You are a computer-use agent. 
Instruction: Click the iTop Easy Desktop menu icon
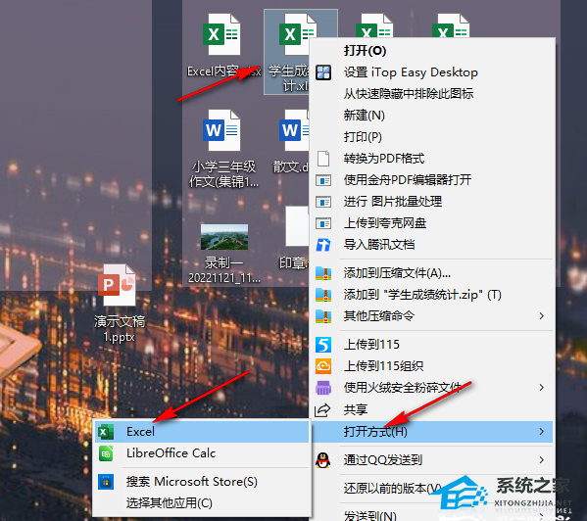click(x=323, y=72)
